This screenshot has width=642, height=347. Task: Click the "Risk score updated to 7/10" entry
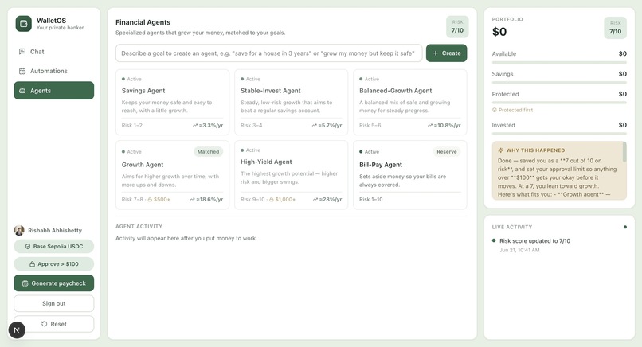pos(534,241)
